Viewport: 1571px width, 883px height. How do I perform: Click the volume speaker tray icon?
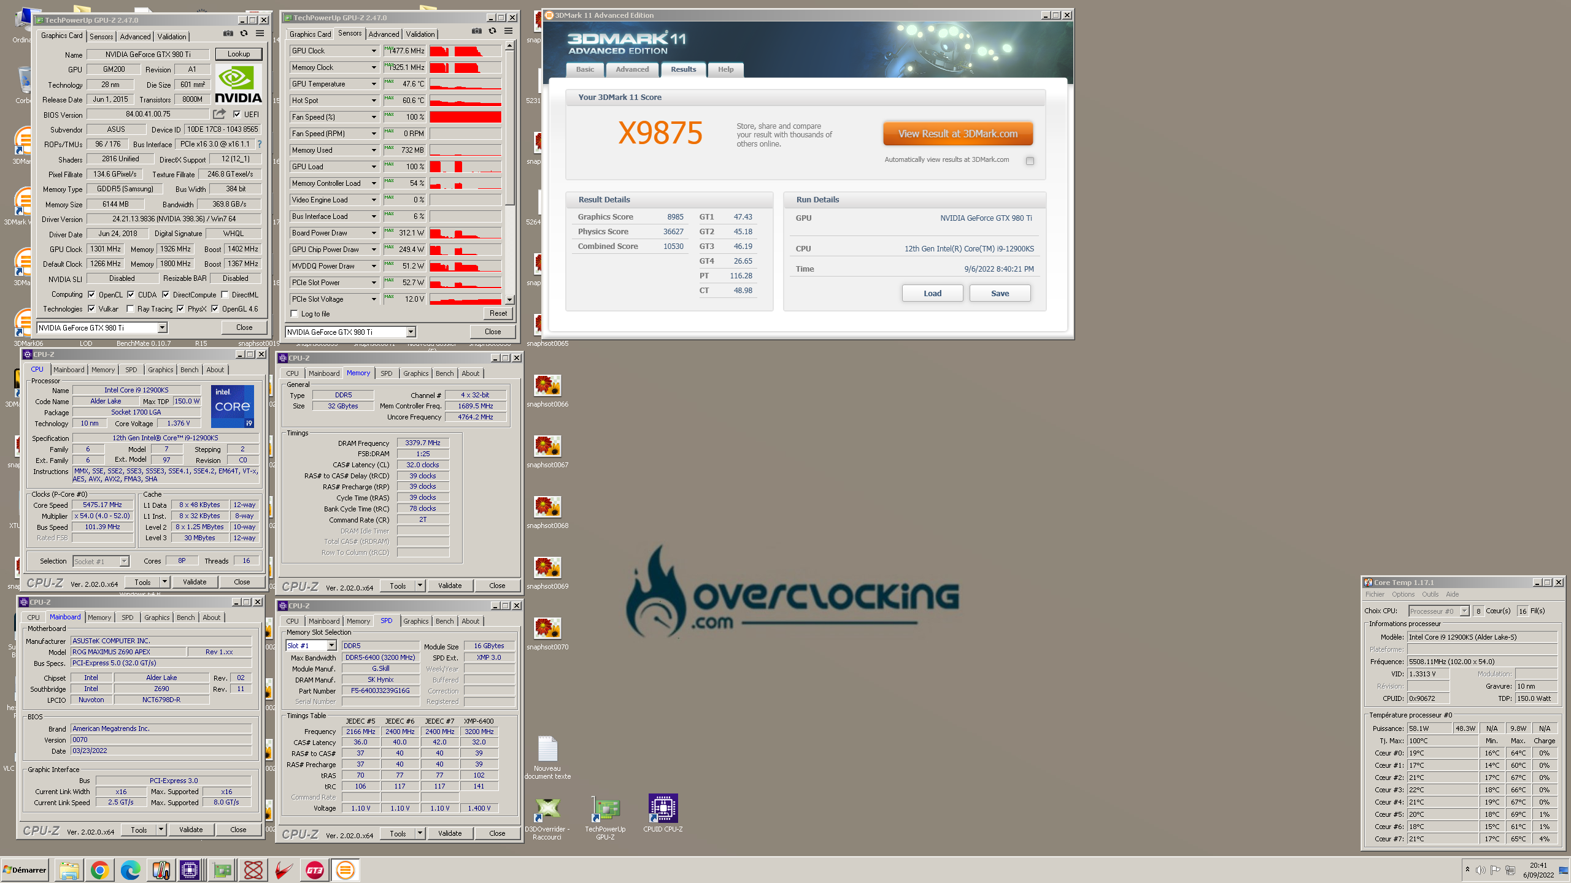click(x=1480, y=870)
